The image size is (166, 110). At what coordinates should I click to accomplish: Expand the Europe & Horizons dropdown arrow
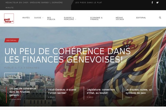(76, 19)
